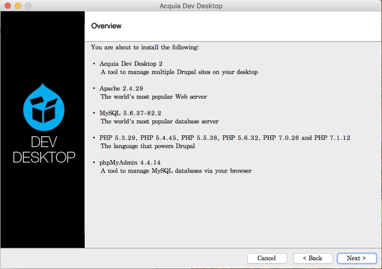Go back with the Back button

click(313, 258)
